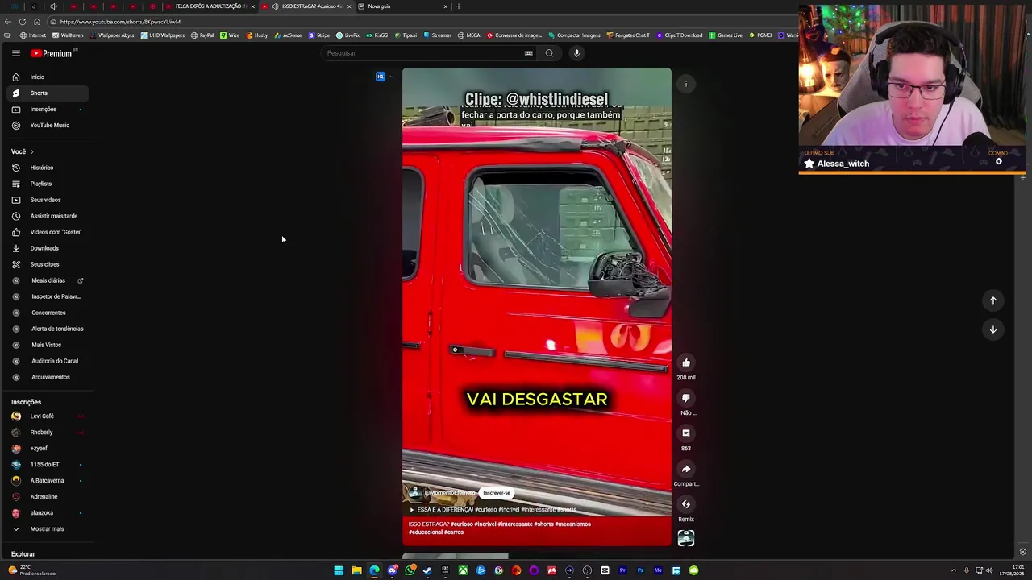1032x580 pixels.
Task: Open File Explorer from taskbar
Action: point(356,570)
